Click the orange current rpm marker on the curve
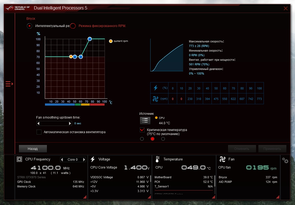Image resolution: width=295 pixels, height=205 pixels. (71, 56)
